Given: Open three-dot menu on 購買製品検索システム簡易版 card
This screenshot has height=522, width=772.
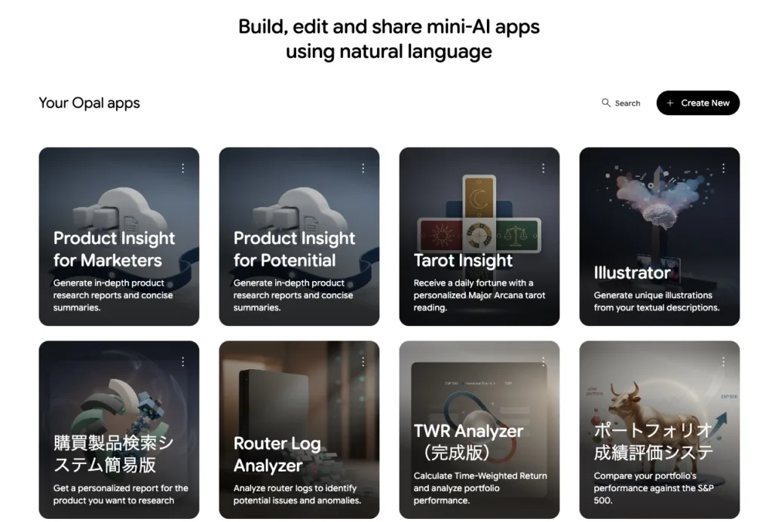Looking at the screenshot, I should pos(182,362).
